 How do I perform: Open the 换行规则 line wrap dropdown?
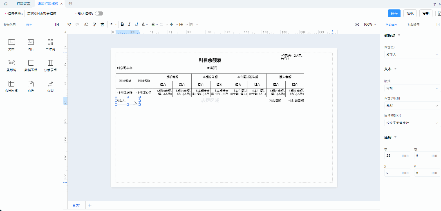(x=411, y=122)
